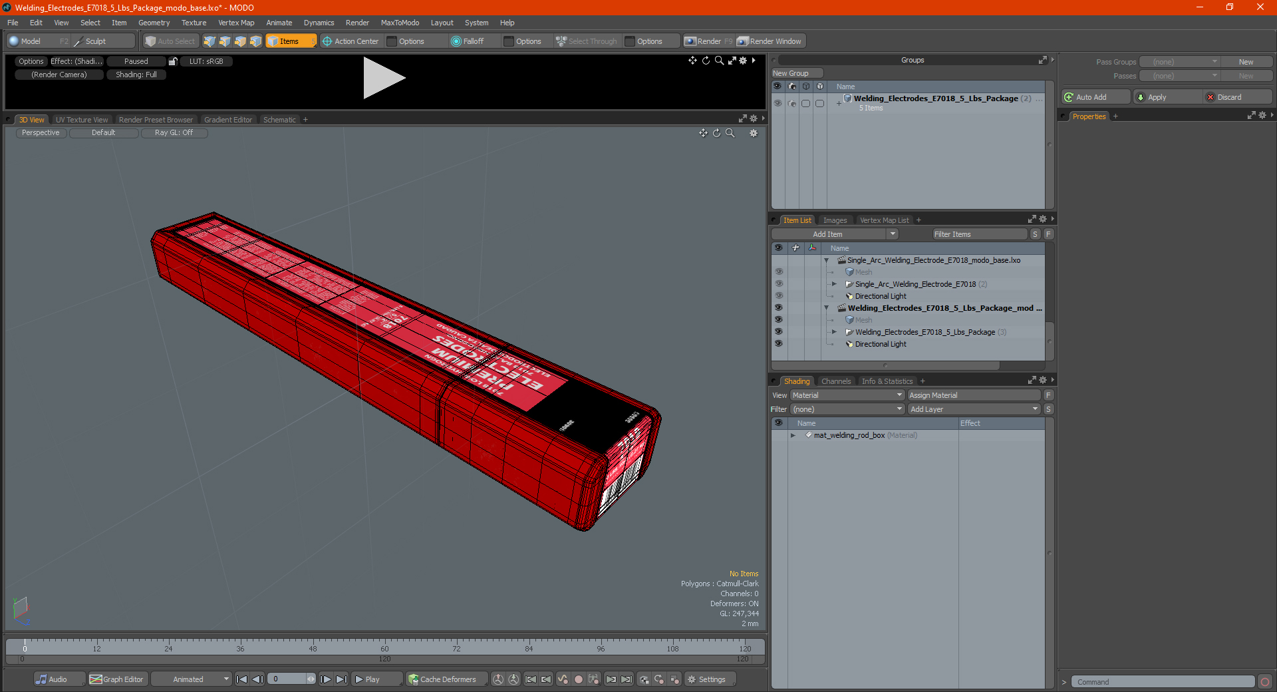Click preview pan/move icon

click(x=692, y=61)
